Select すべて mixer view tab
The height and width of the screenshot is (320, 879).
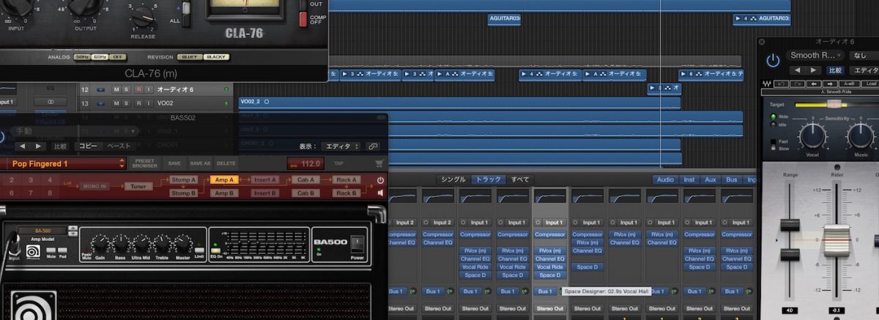click(x=520, y=179)
